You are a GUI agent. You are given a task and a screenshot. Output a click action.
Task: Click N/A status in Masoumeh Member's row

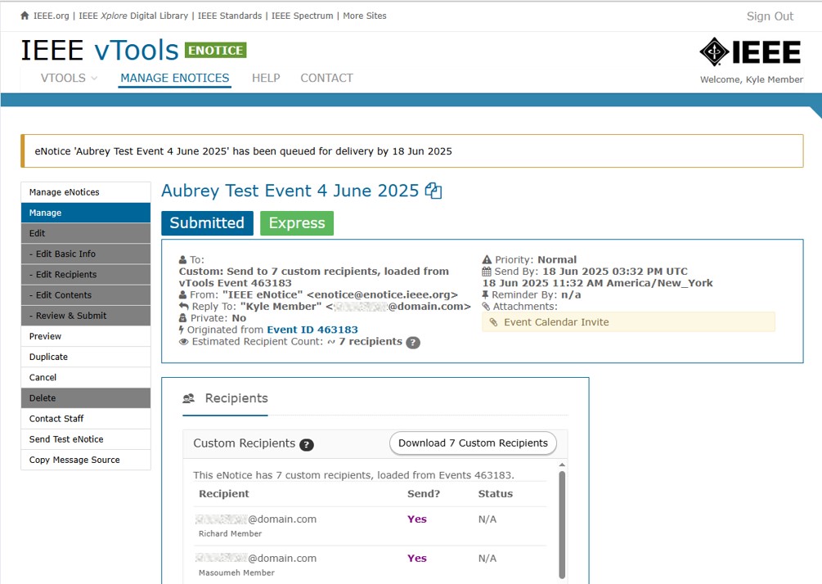[x=487, y=559]
